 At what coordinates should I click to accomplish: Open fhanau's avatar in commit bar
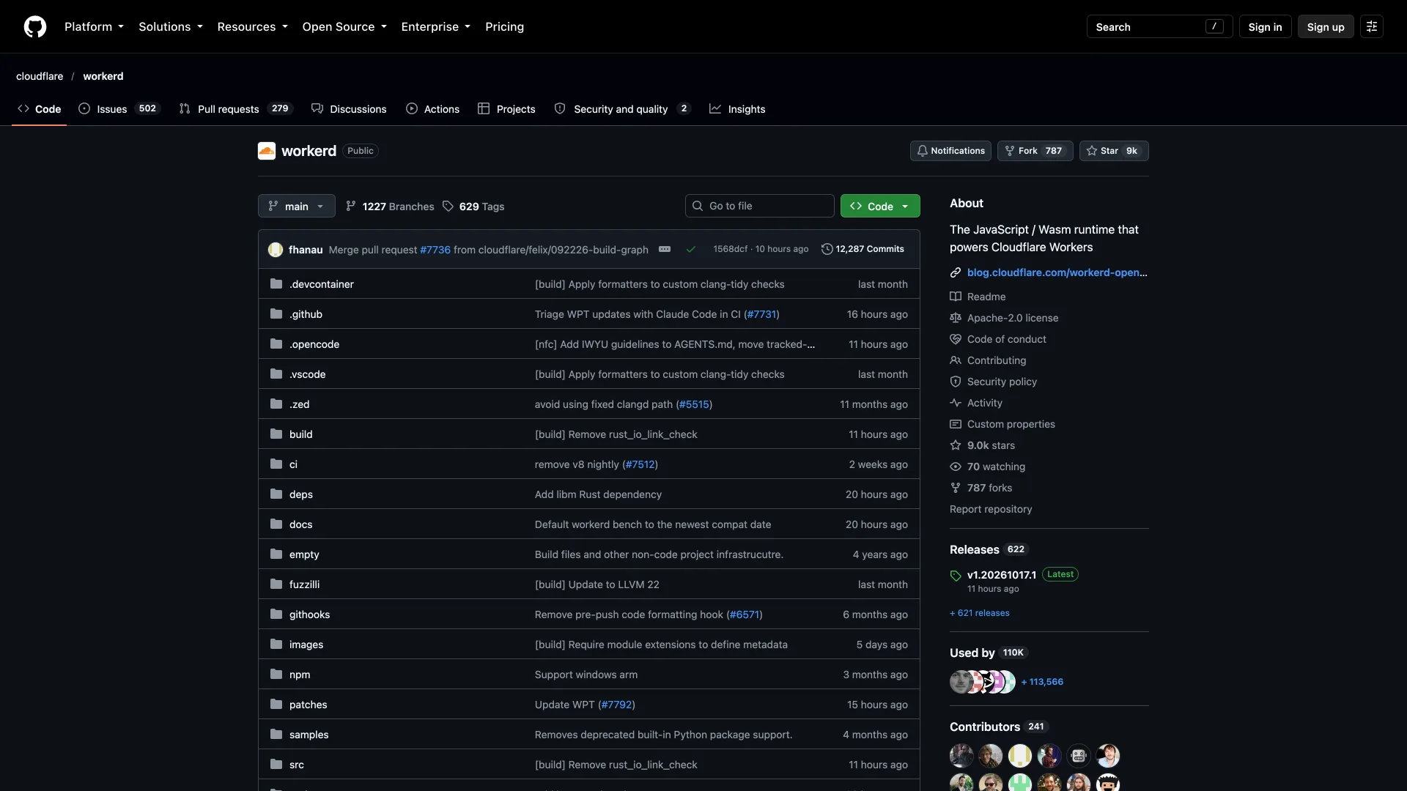(276, 250)
